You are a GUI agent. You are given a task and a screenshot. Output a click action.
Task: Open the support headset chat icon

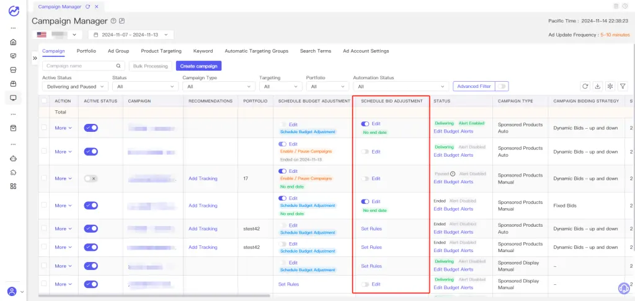click(624, 288)
